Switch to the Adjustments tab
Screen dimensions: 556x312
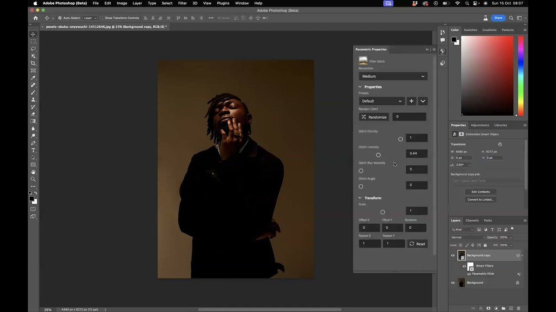pos(480,125)
